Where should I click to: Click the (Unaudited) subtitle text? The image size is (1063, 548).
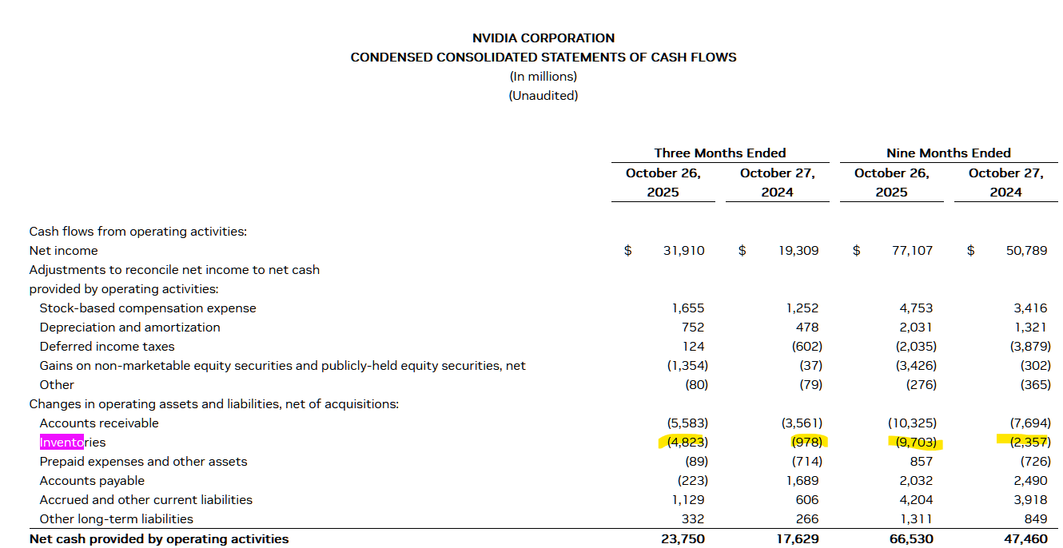[x=543, y=96]
